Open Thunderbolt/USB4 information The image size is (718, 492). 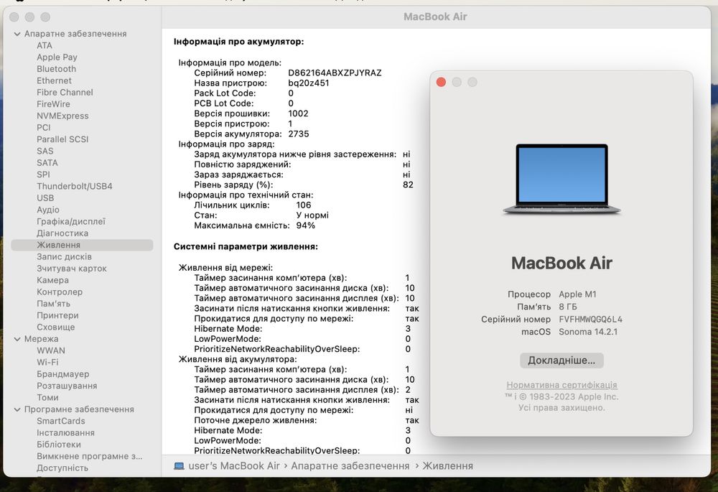74,187
